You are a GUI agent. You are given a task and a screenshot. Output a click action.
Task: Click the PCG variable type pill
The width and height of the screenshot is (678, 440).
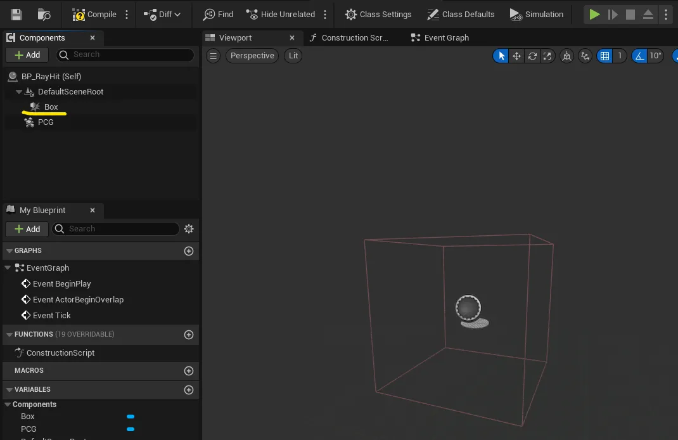pos(130,429)
